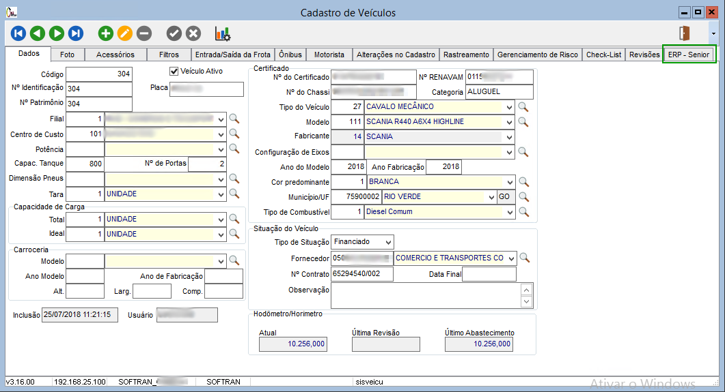Screen dimensions: 725x392
Task: Go to the first record
Action: point(18,33)
